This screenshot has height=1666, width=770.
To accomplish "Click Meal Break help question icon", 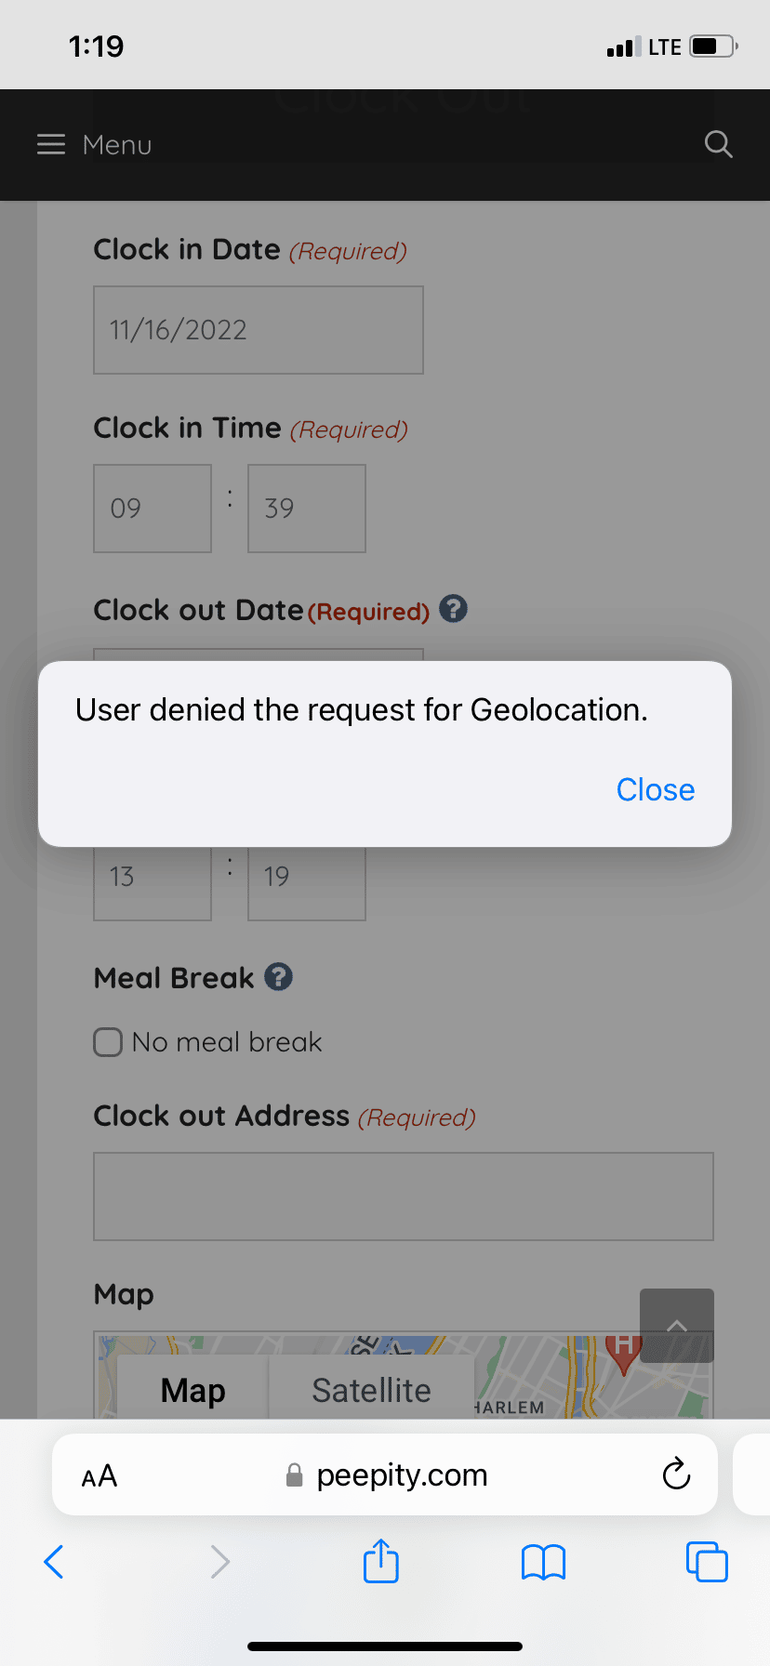I will coord(278,977).
